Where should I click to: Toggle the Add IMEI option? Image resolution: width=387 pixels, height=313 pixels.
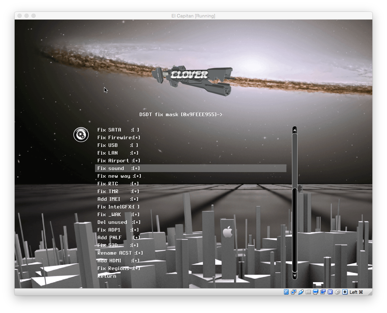coord(191,199)
